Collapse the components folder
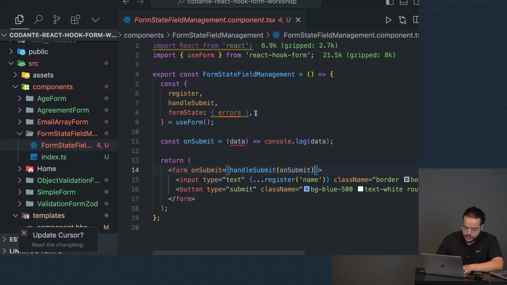 click(53, 87)
